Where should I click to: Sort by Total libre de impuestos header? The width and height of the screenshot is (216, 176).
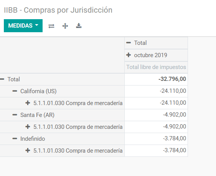[156, 67]
